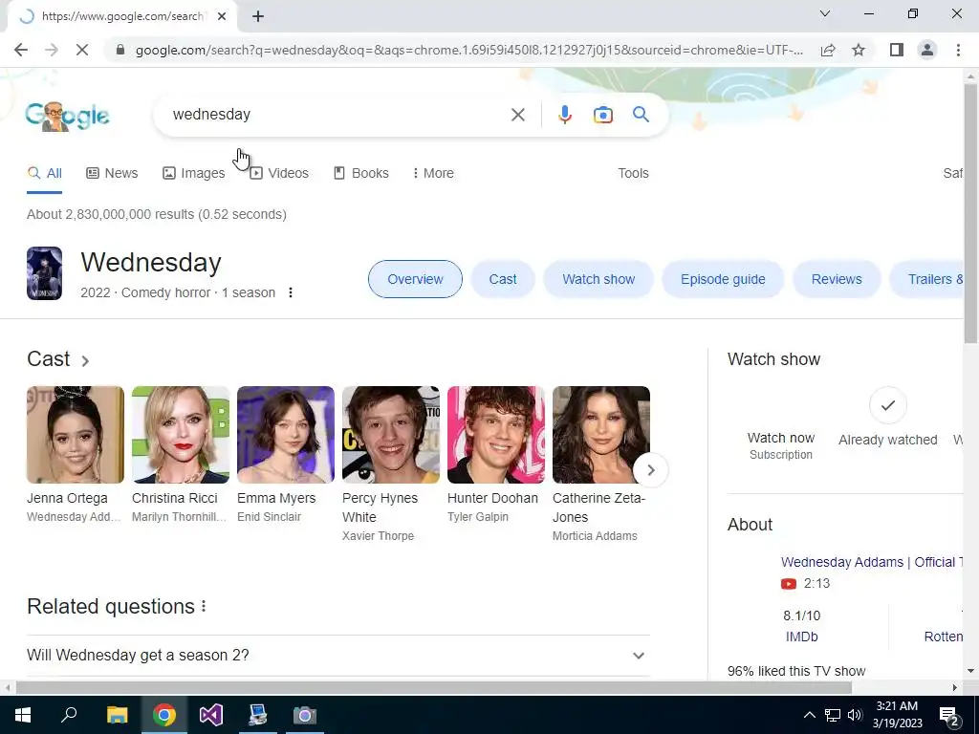Share this page using the share icon
The height and width of the screenshot is (734, 979).
coord(828,50)
